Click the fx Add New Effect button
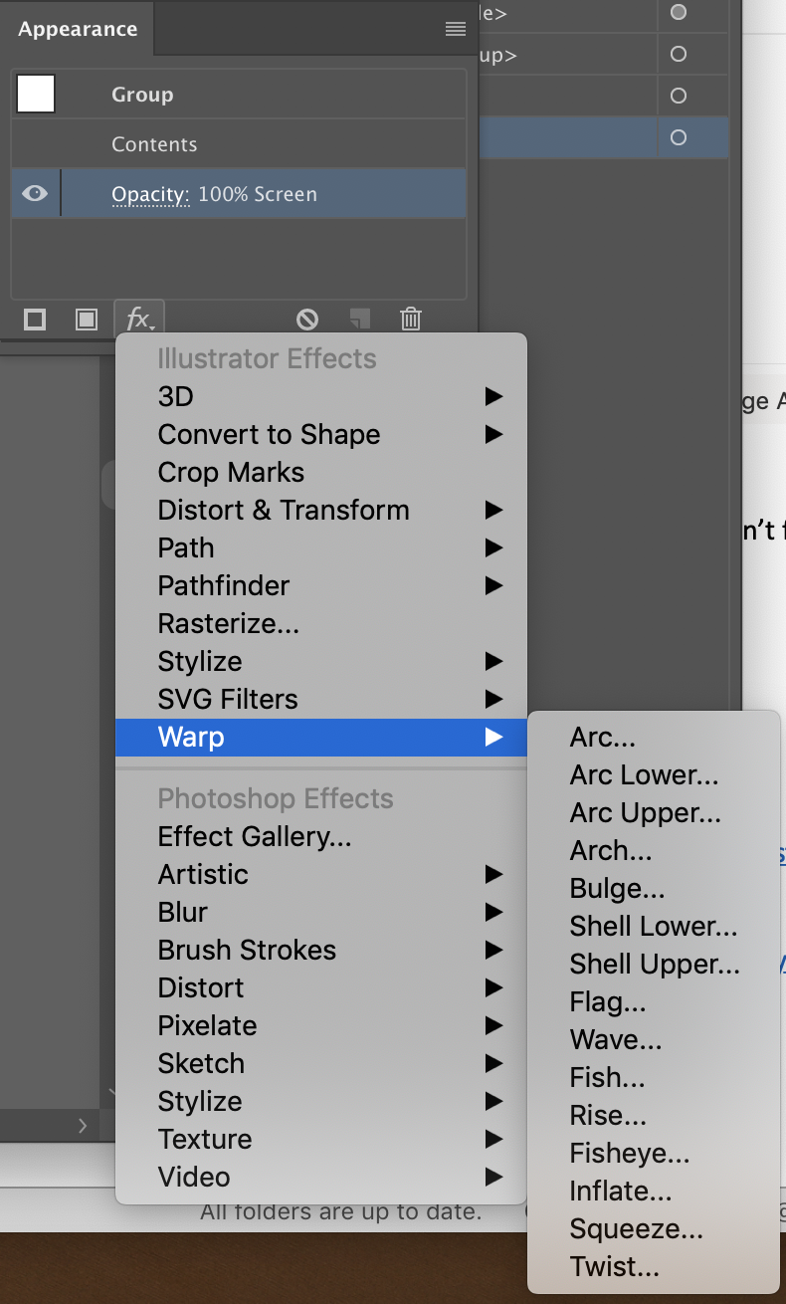The height and width of the screenshot is (1304, 786). tap(139, 320)
